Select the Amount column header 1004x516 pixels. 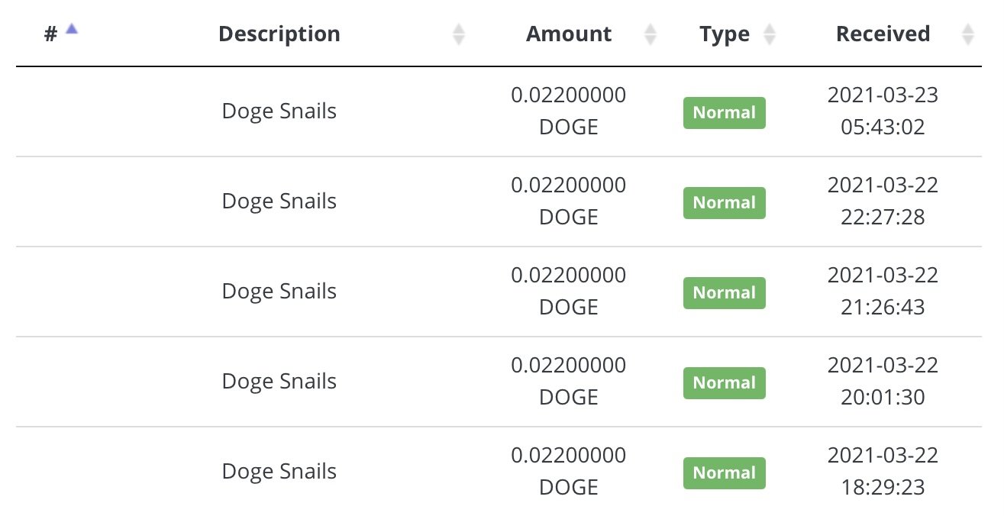click(569, 34)
